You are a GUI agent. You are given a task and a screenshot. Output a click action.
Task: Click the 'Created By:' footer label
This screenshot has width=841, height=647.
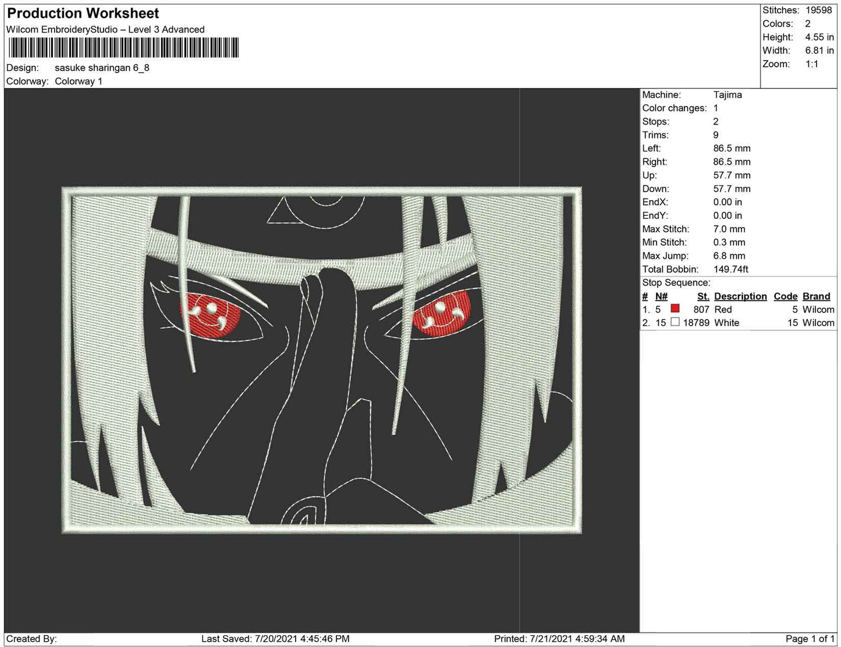tap(31, 639)
